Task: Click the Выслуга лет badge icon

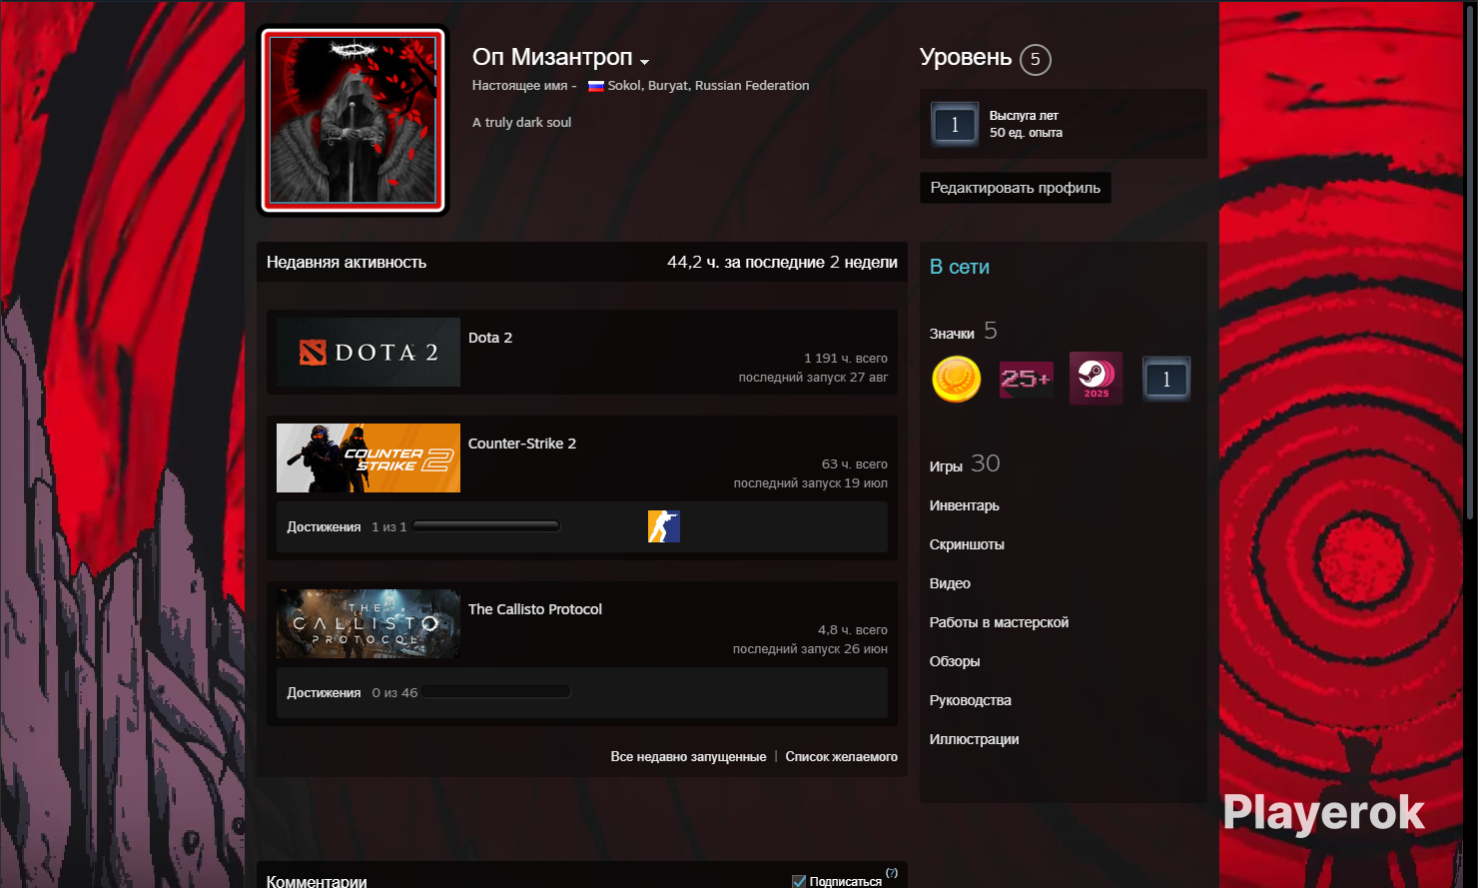Action: pyautogui.click(x=955, y=125)
